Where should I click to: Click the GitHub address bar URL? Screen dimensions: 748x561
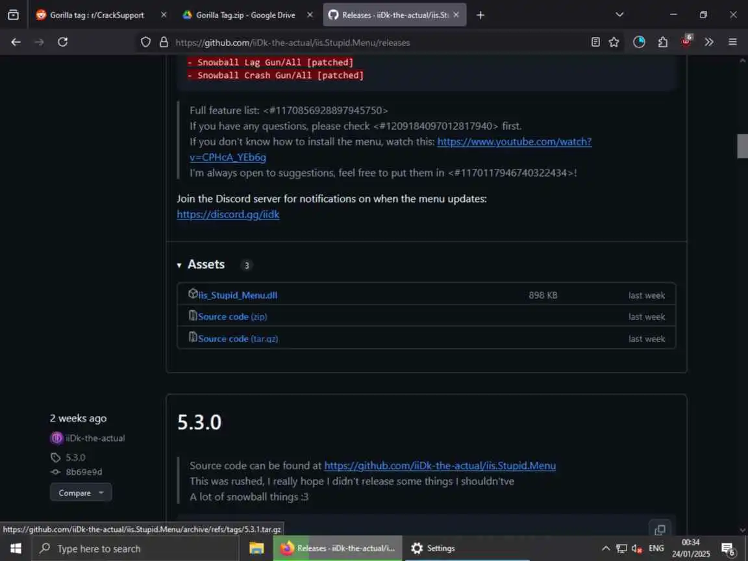[292, 42]
